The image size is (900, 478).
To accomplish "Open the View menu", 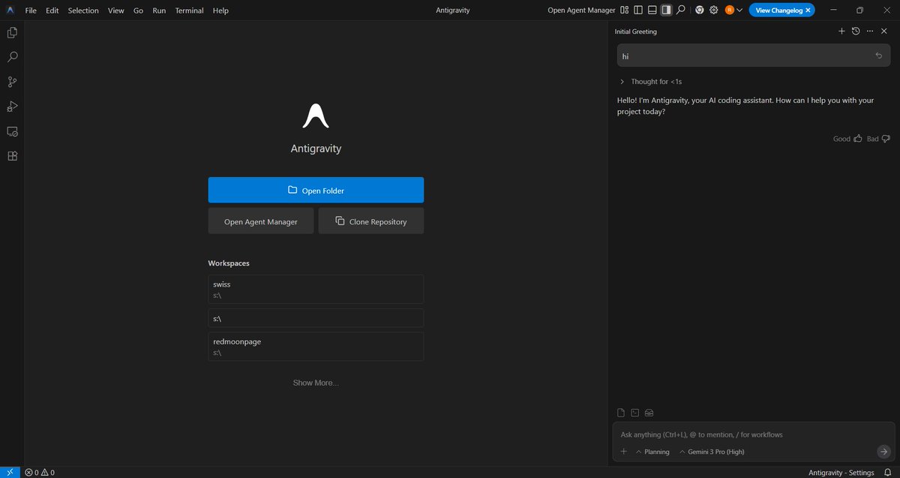I will point(116,11).
